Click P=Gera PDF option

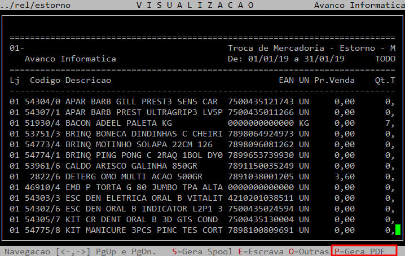click(365, 250)
